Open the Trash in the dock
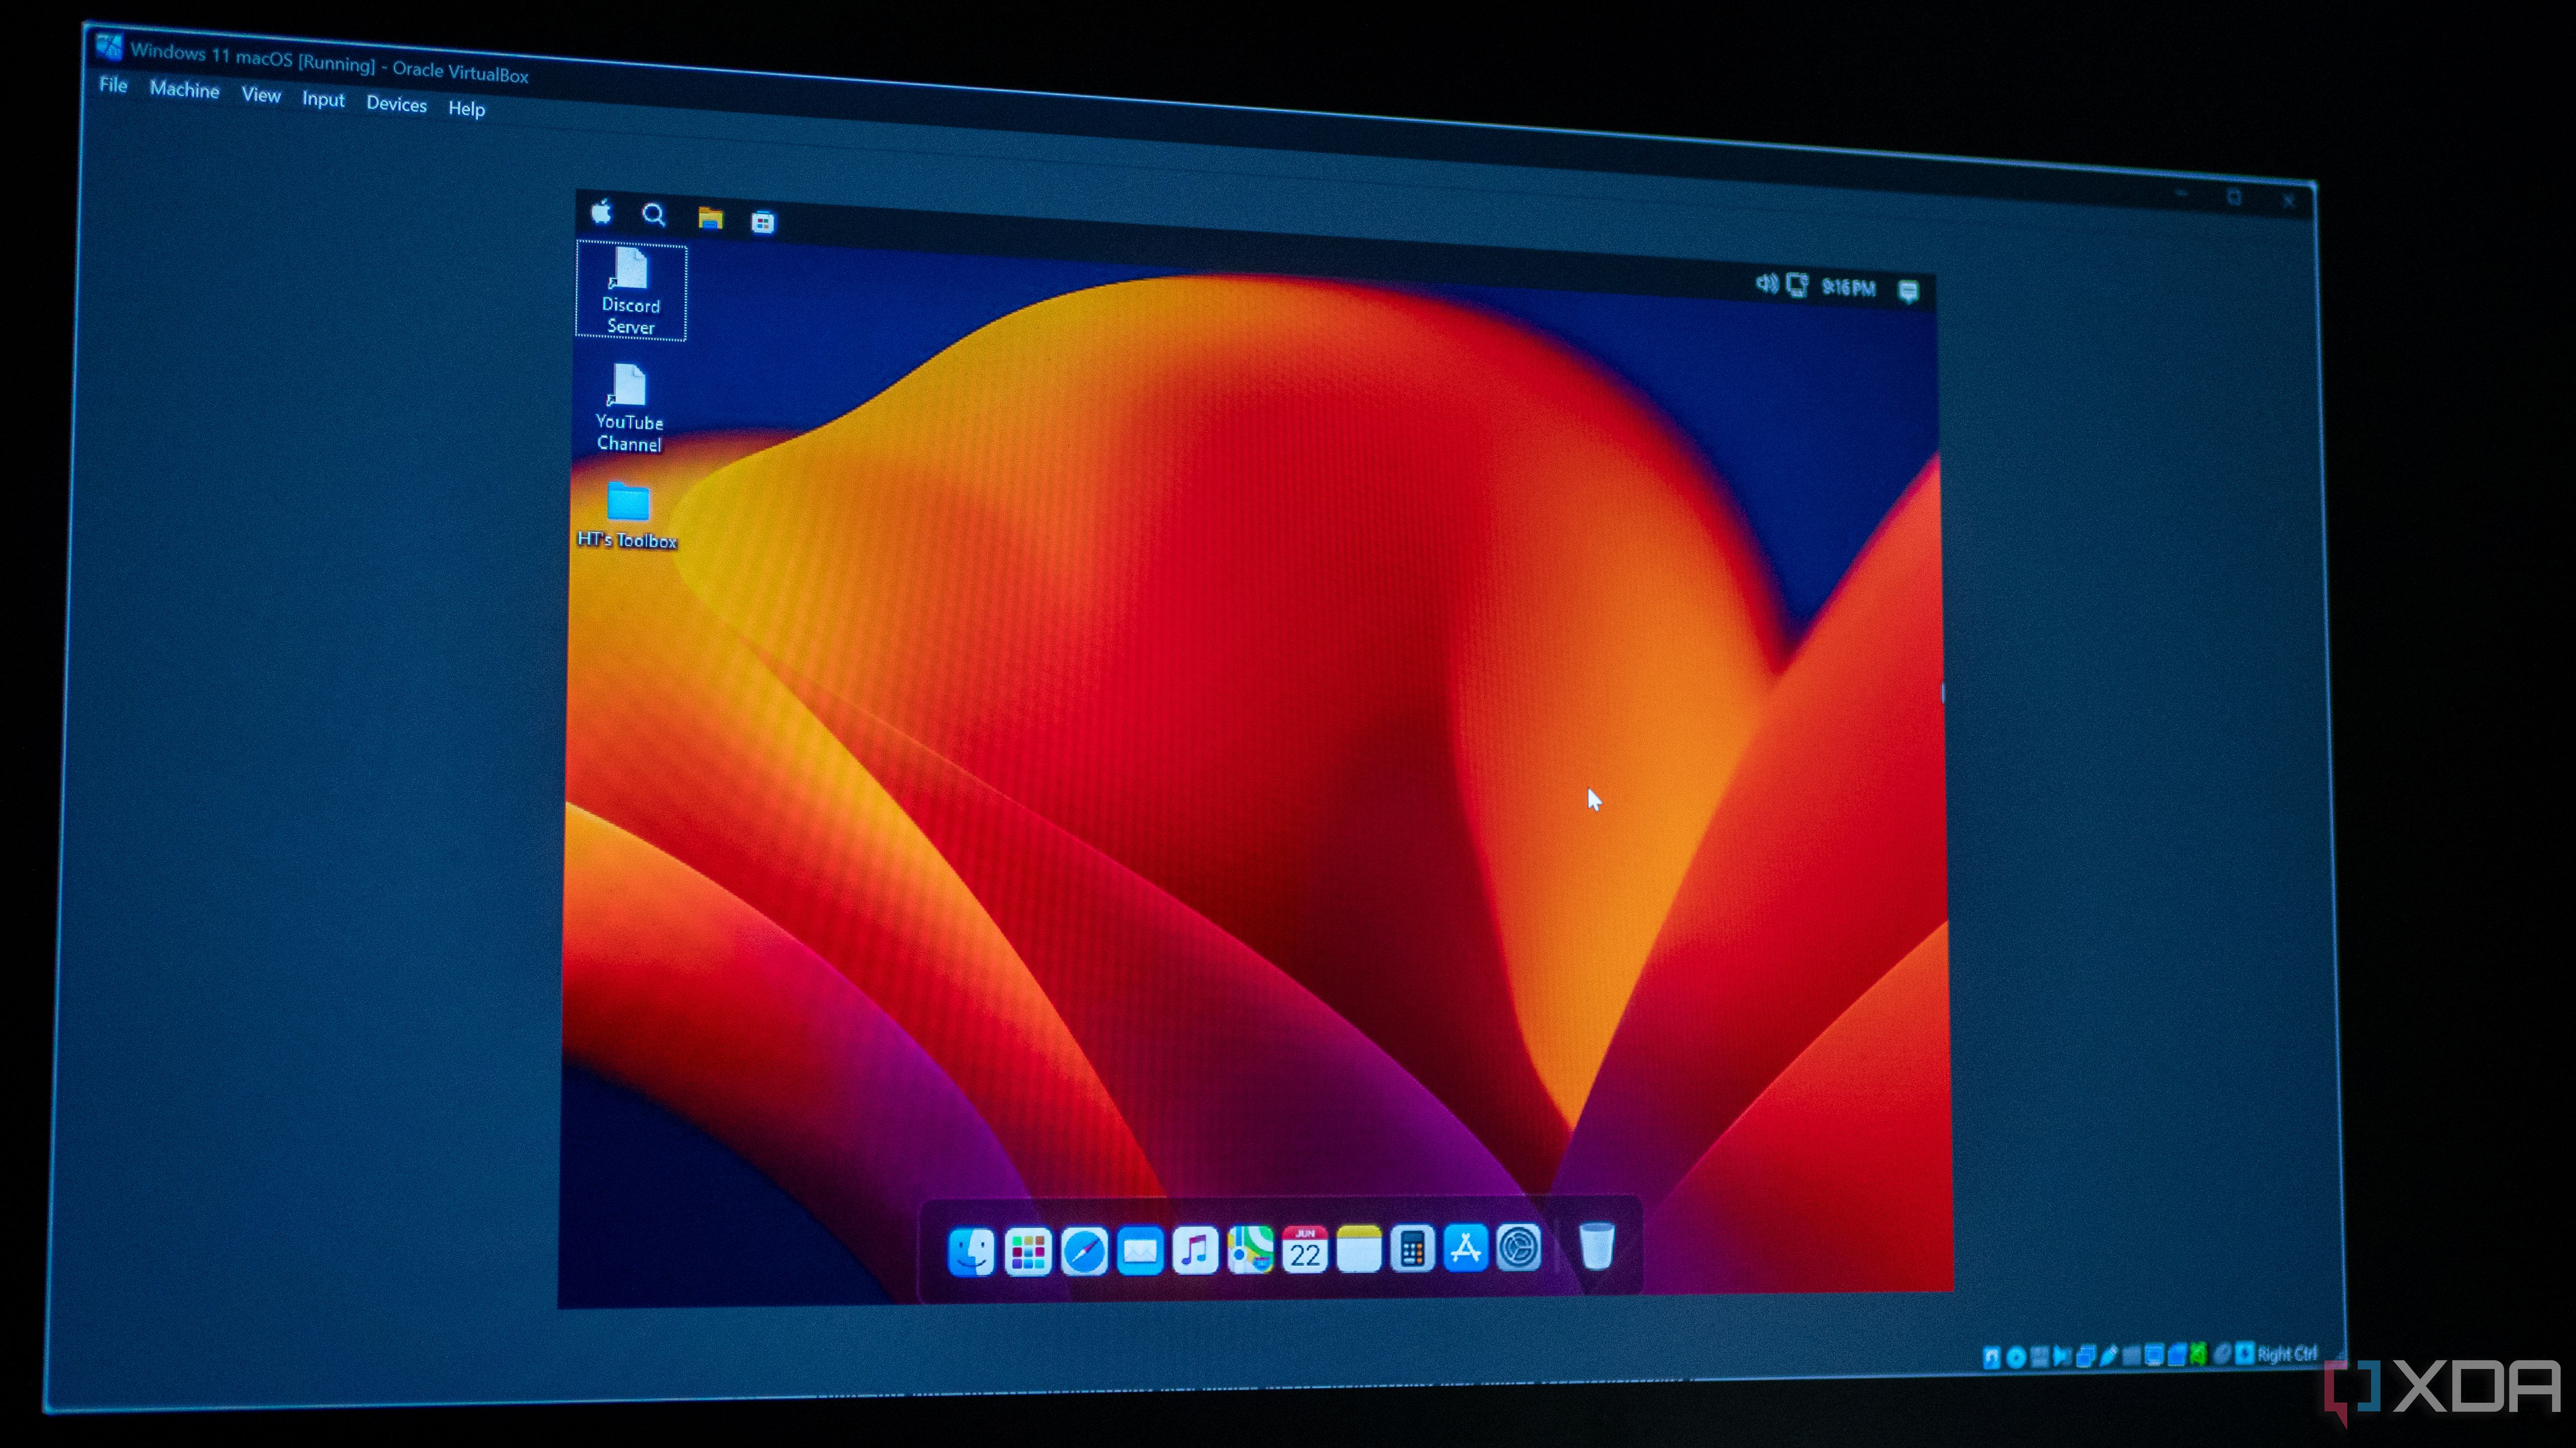Image resolution: width=2576 pixels, height=1448 pixels. pyautogui.click(x=1597, y=1245)
